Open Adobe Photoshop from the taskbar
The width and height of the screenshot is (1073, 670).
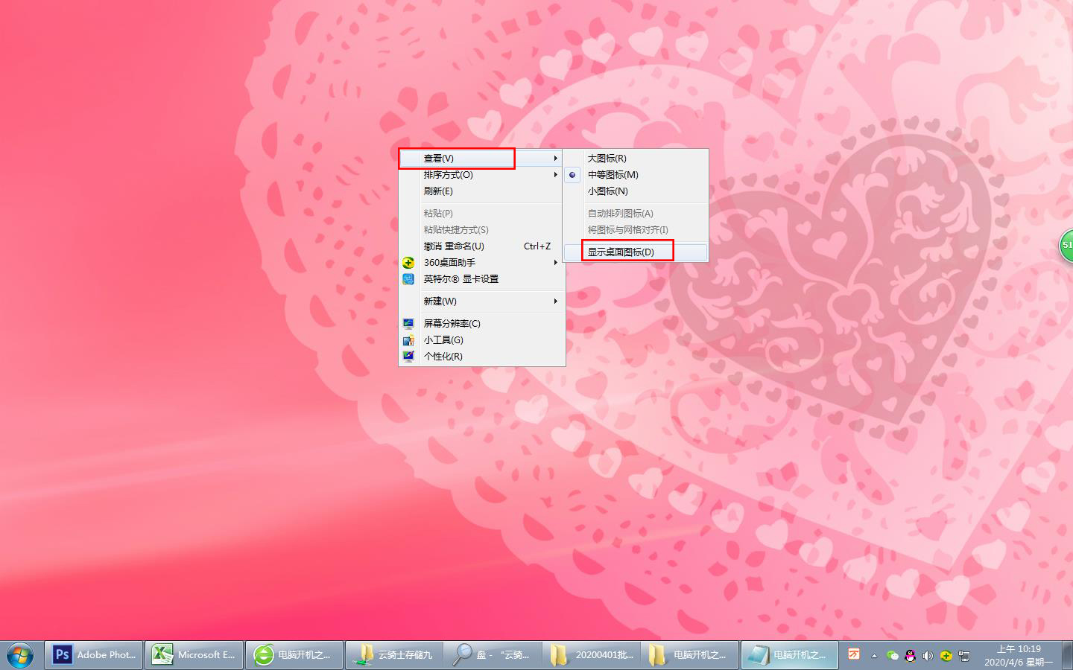pyautogui.click(x=94, y=655)
